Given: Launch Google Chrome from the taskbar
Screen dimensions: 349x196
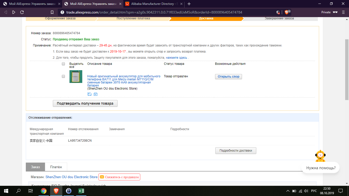Looking at the screenshot, I should pos(44,191).
